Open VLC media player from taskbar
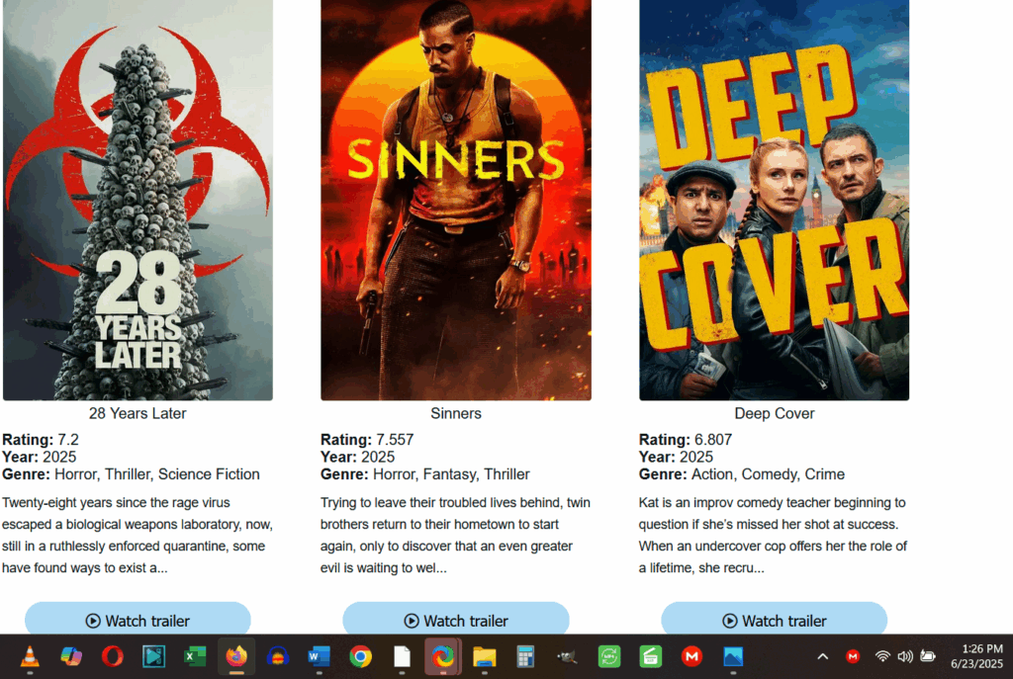 (30, 656)
